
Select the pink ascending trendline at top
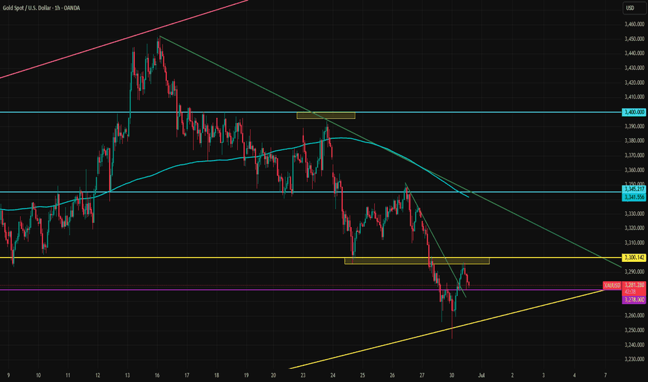click(124, 39)
